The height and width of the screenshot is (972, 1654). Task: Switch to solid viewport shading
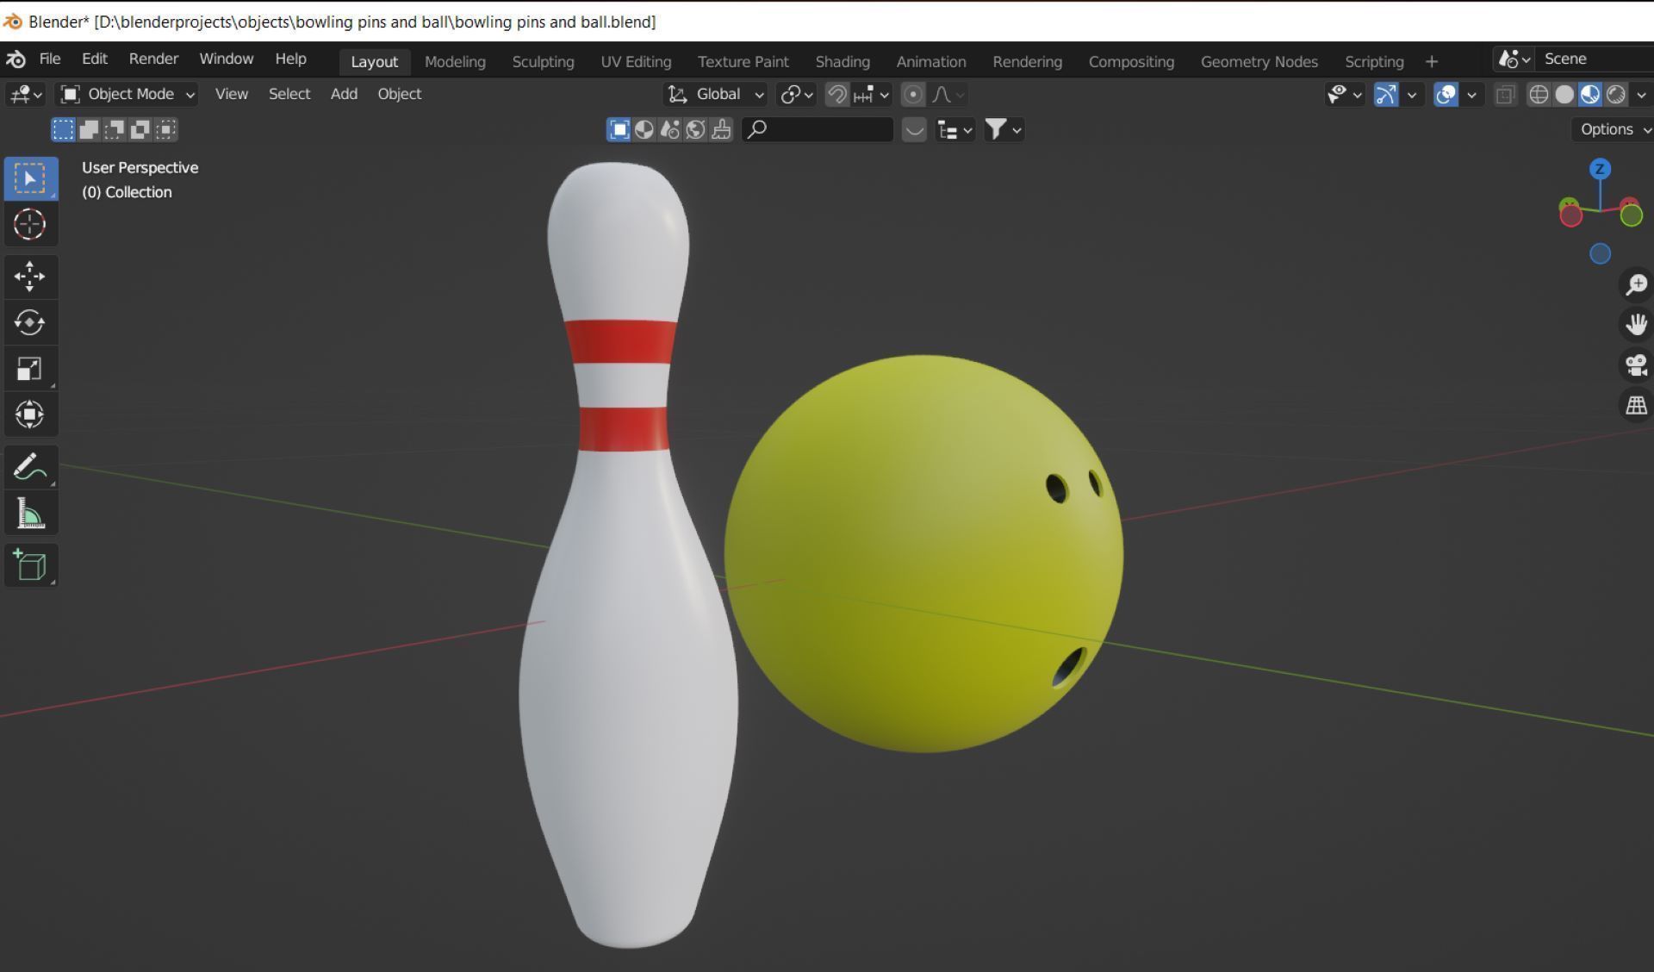[x=1564, y=94]
